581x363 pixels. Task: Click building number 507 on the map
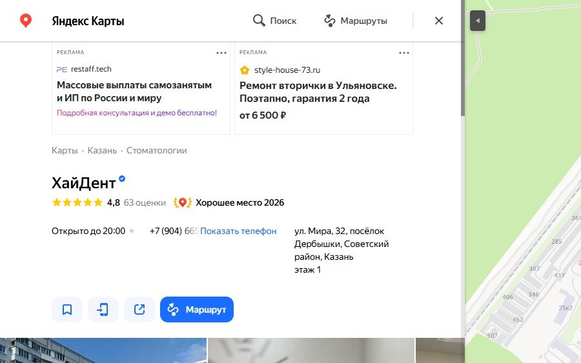[492, 336]
